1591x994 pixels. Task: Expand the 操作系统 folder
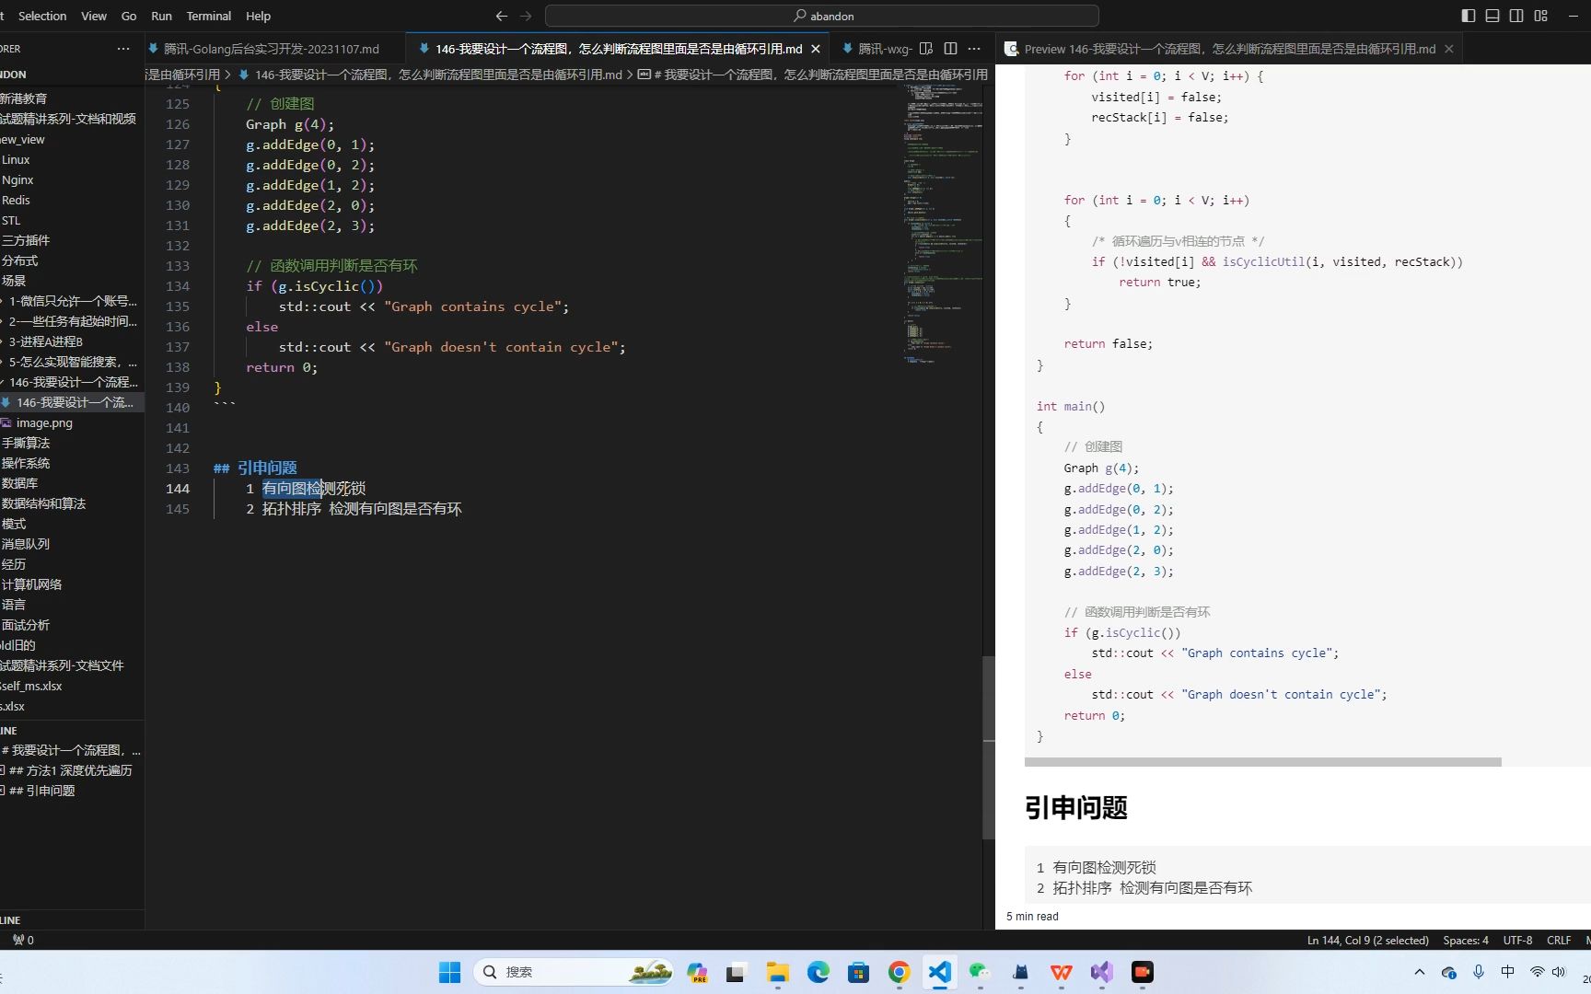point(72,463)
